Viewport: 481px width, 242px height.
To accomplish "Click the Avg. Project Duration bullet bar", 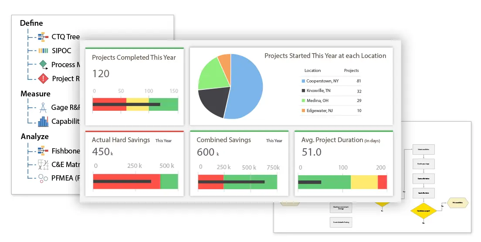I will tap(342, 182).
